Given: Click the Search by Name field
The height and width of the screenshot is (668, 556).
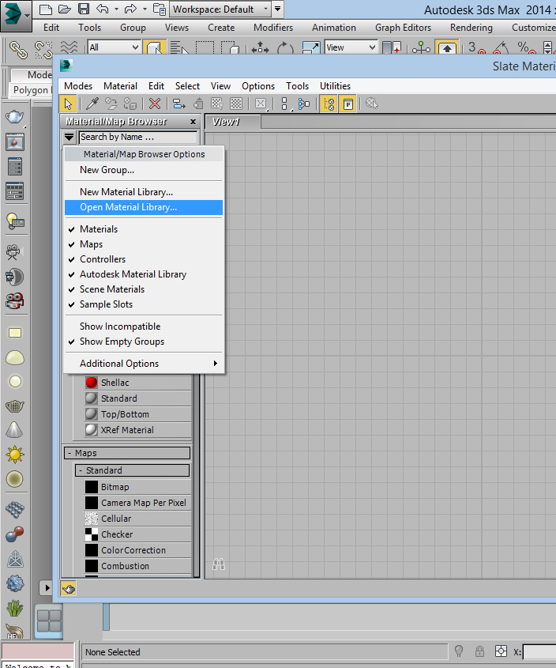Looking at the screenshot, I should pos(137,137).
